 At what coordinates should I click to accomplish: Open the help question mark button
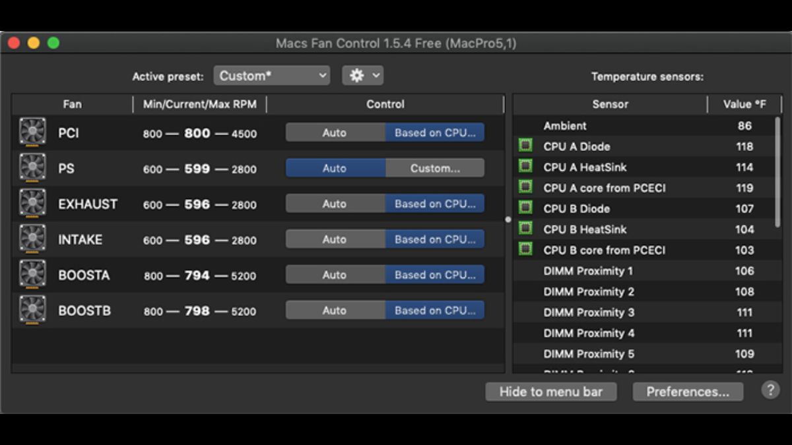[x=770, y=390]
